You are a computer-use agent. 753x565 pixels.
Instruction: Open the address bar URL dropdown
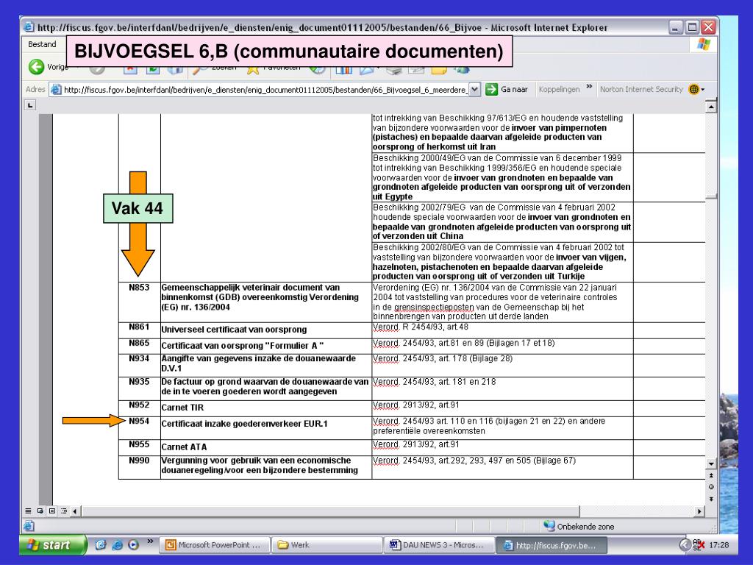[474, 89]
